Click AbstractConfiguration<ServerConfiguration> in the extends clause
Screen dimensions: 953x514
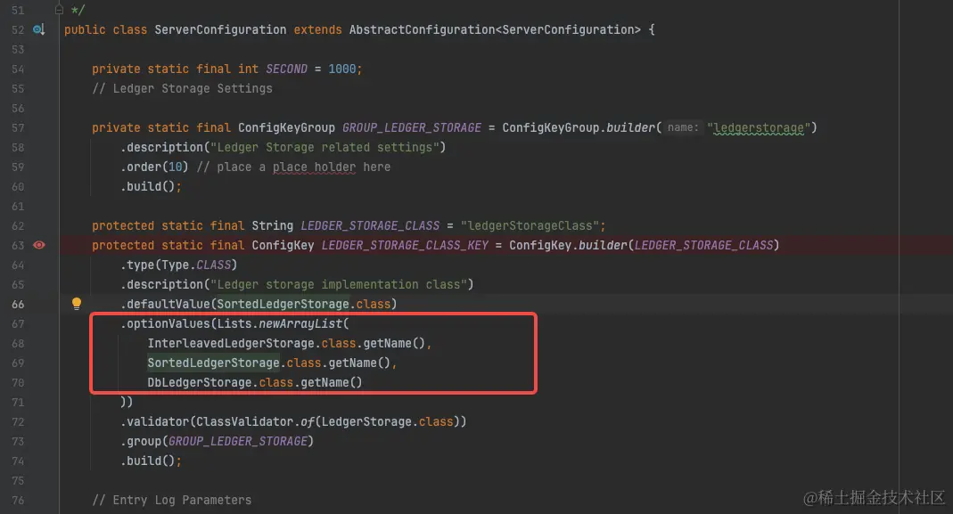click(495, 29)
